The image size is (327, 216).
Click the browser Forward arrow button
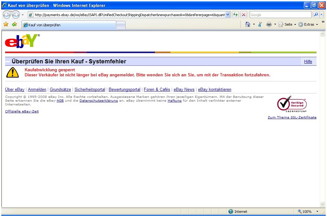16,15
